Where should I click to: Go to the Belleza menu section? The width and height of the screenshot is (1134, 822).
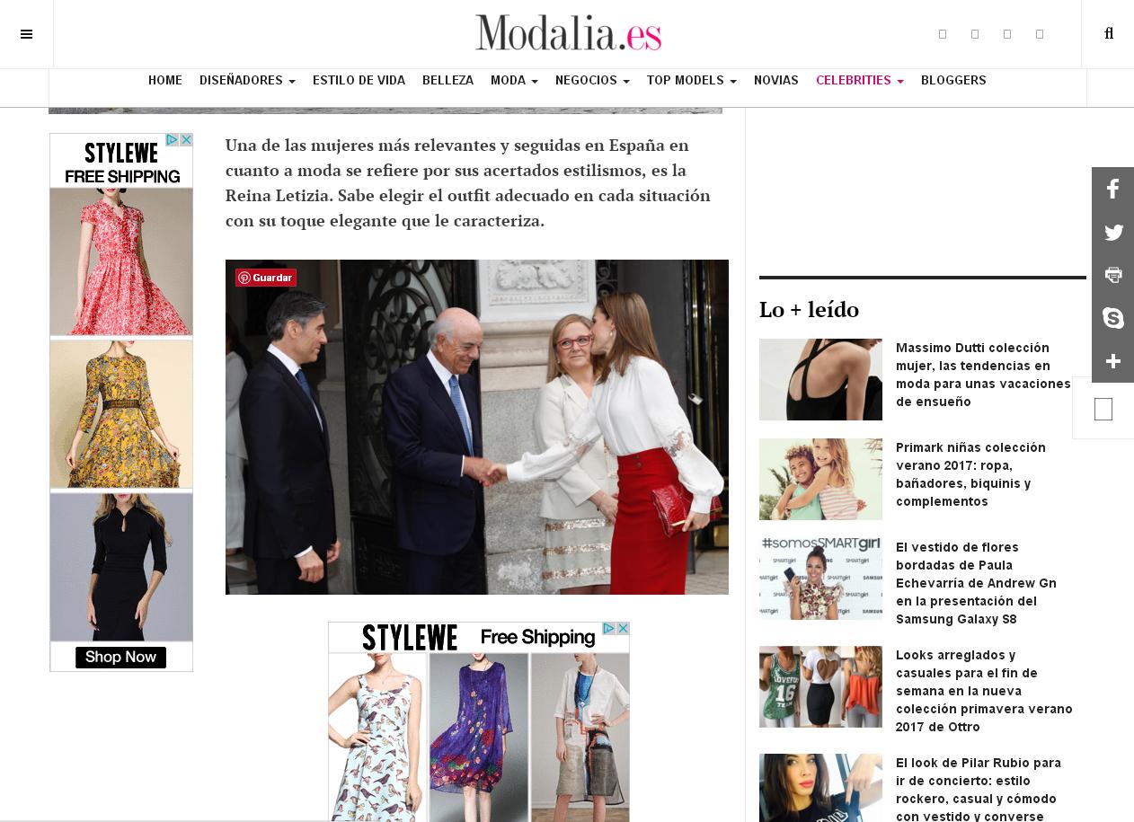coord(447,81)
